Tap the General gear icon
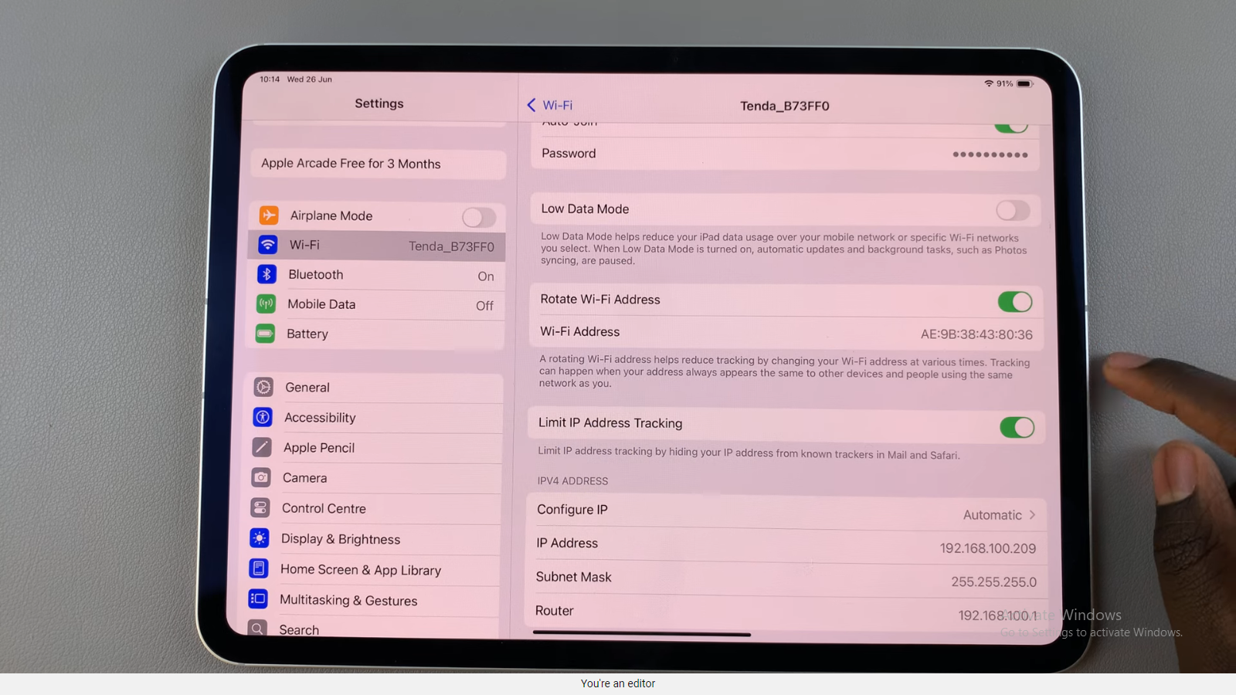Viewport: 1236px width, 695px height. 263,387
